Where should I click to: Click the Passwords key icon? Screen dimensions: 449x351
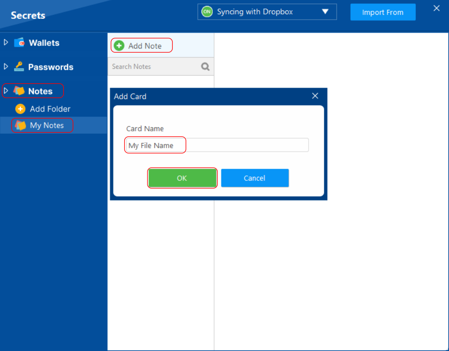pyautogui.click(x=19, y=67)
